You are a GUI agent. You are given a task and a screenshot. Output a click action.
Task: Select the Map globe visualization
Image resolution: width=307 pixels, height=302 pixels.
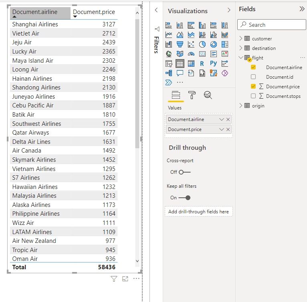pyautogui.click(x=169, y=54)
